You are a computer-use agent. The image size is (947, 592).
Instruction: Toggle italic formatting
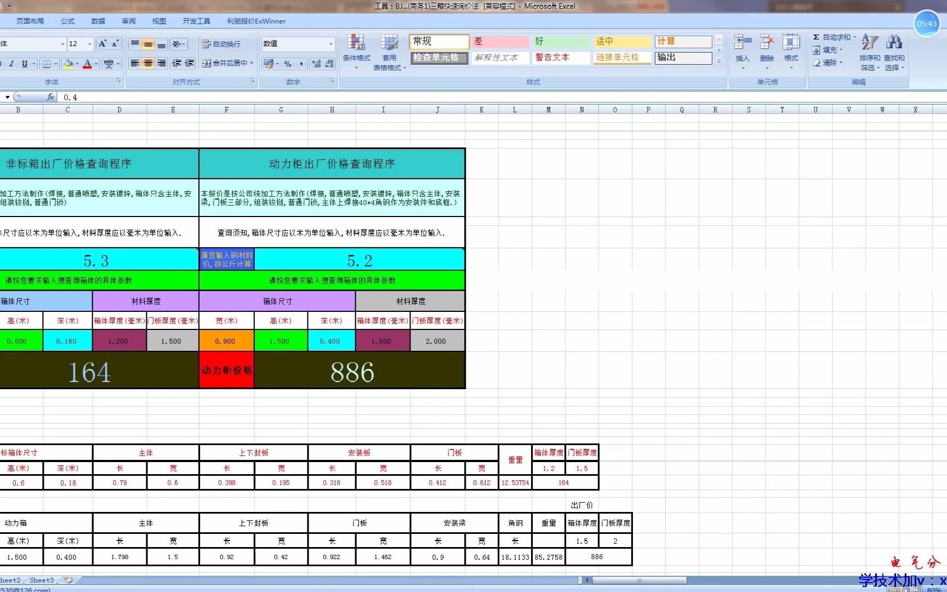[11, 64]
